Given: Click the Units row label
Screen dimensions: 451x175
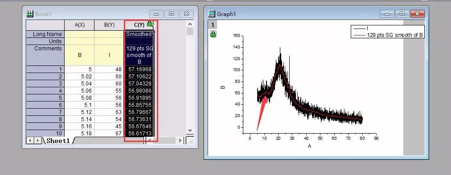Looking at the screenshot, I should (x=45, y=41).
